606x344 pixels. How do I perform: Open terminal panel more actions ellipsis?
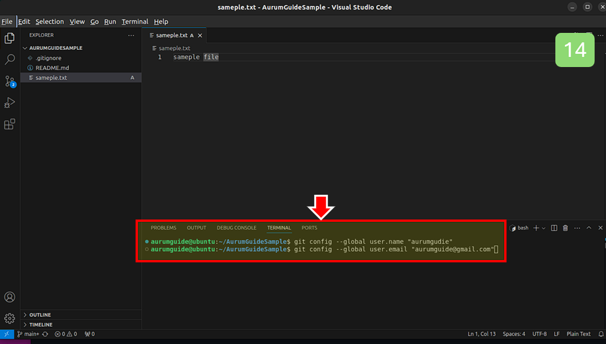[x=577, y=228]
